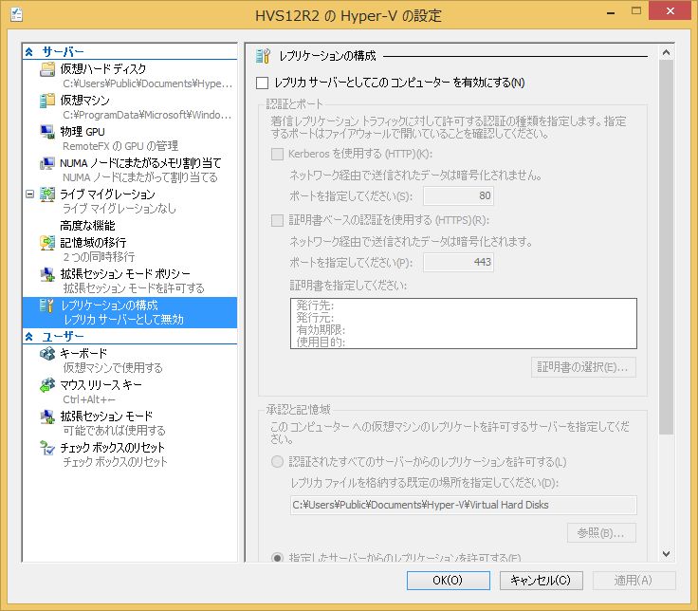The height and width of the screenshot is (611, 698).
Task: Click the OK(O) button
Action: click(x=449, y=581)
